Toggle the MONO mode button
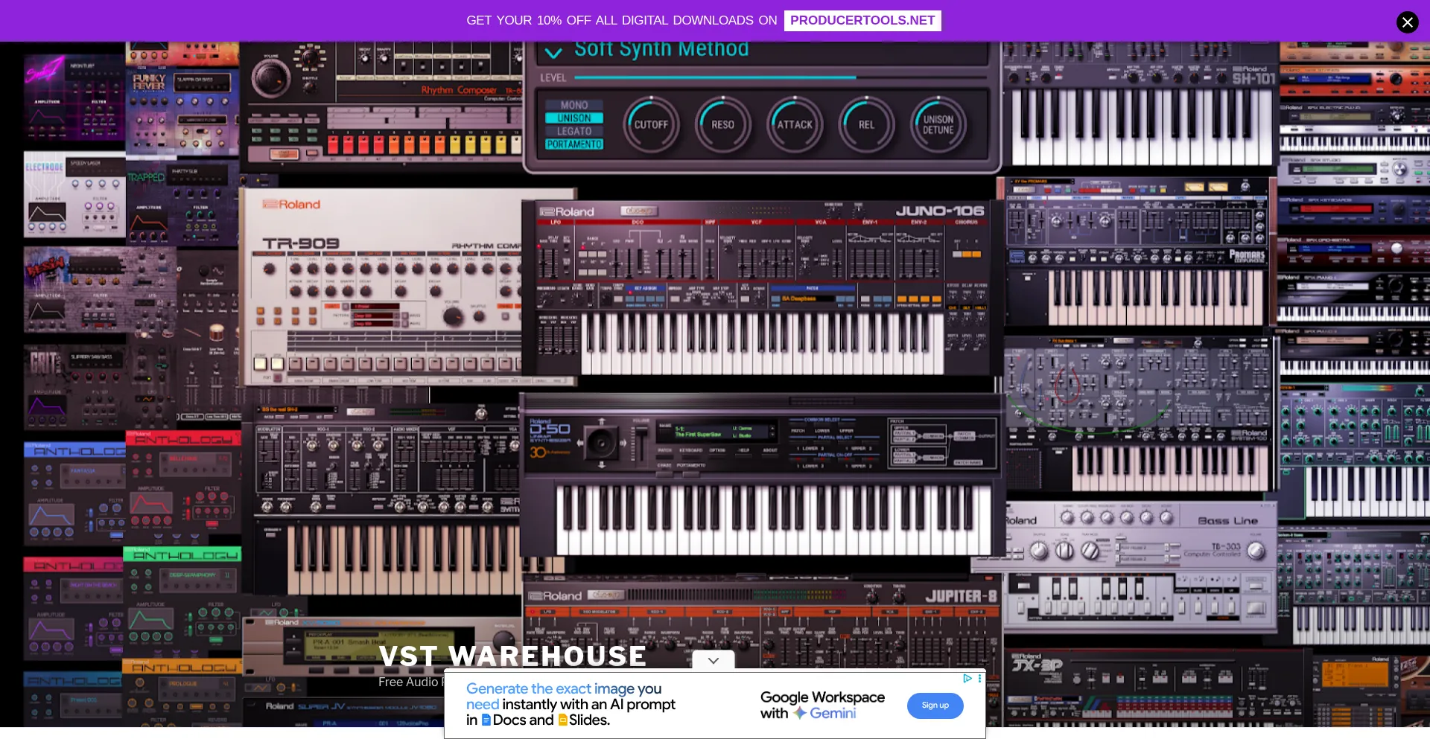 click(573, 106)
